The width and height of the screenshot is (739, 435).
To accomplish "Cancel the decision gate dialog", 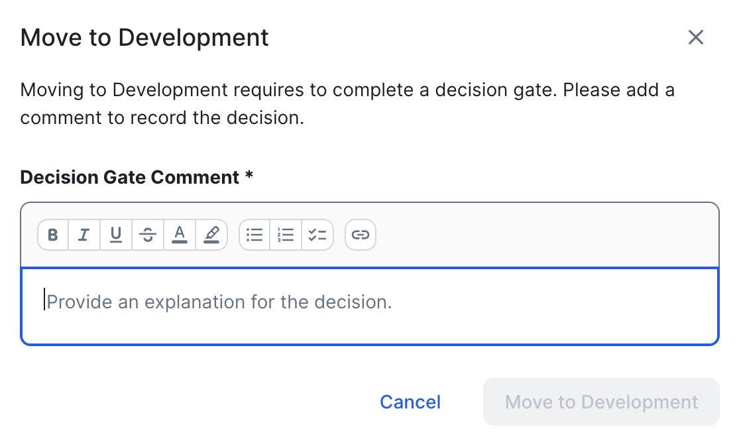I will click(410, 402).
